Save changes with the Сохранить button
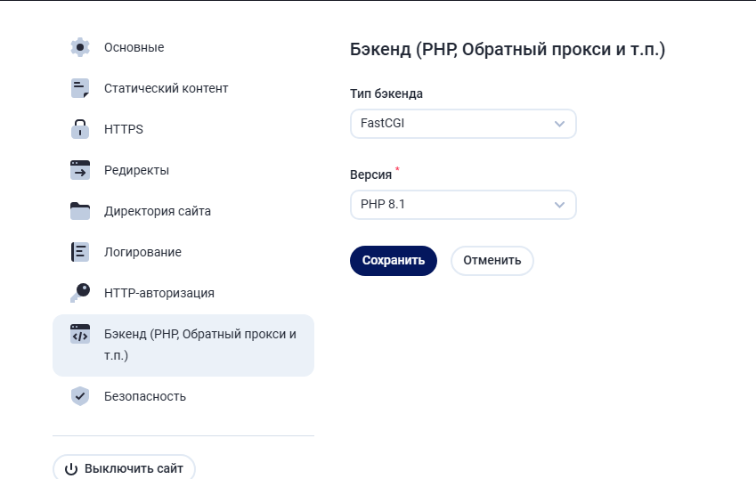Screen dimensions: 756x479 pyautogui.click(x=394, y=261)
